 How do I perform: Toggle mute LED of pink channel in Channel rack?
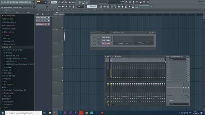(92, 44)
